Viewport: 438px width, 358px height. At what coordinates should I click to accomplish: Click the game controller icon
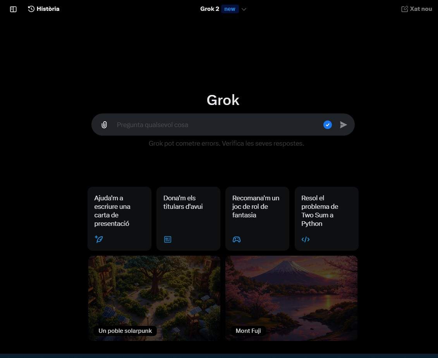coord(237,239)
